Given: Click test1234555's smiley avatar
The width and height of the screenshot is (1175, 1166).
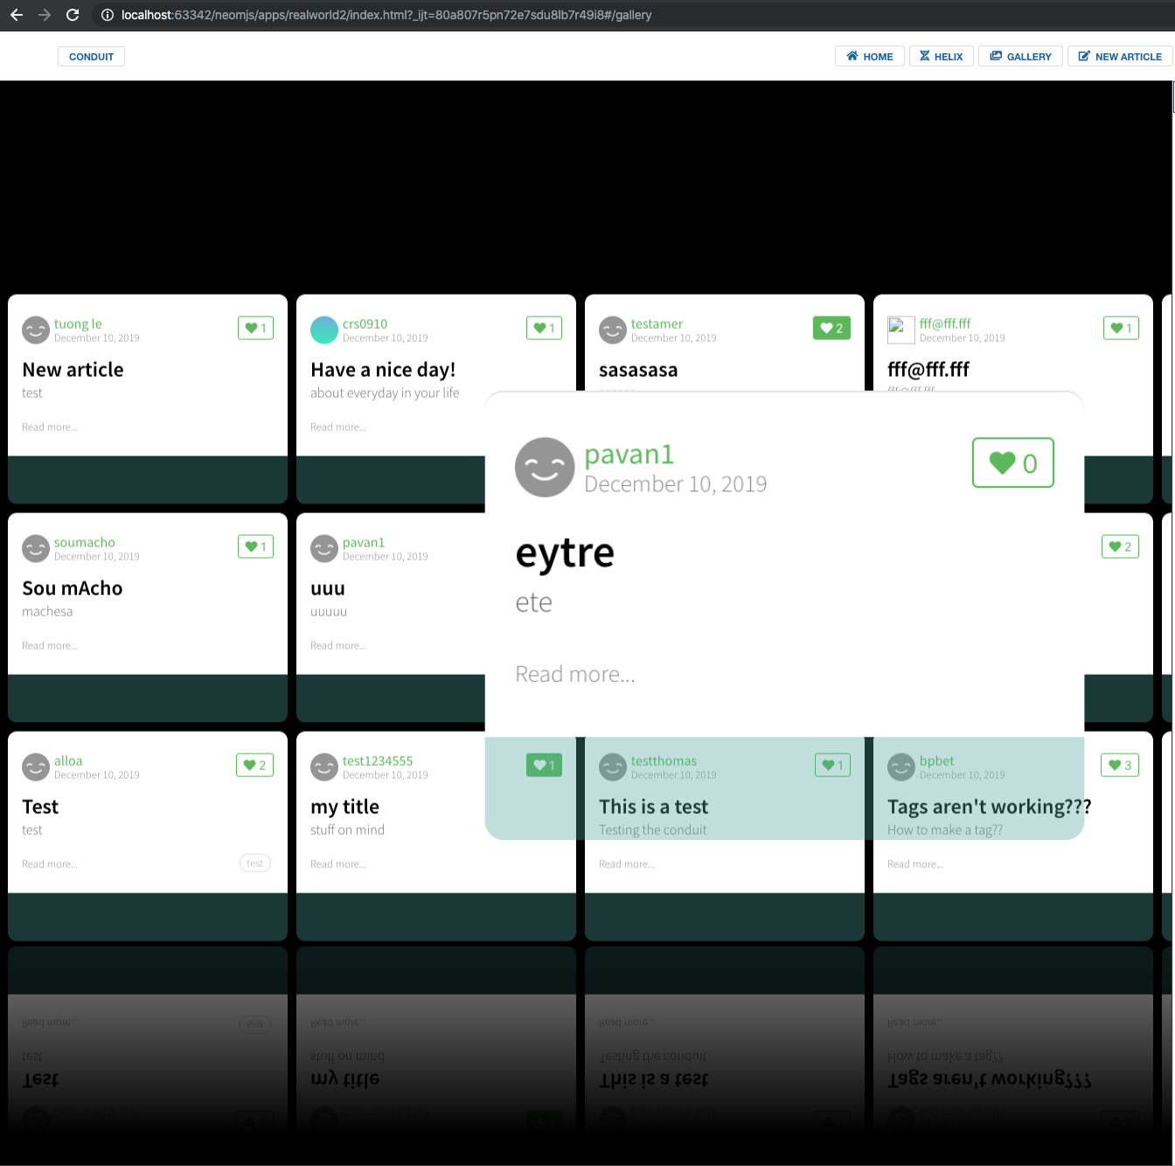Looking at the screenshot, I should [x=324, y=767].
